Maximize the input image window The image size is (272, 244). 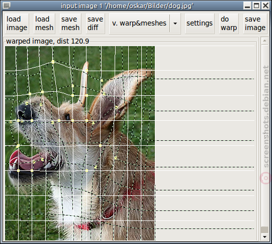point(256,6)
